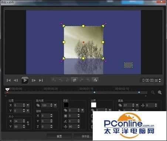Start playback with the Play button
167x141 pixels.
(x=25, y=80)
